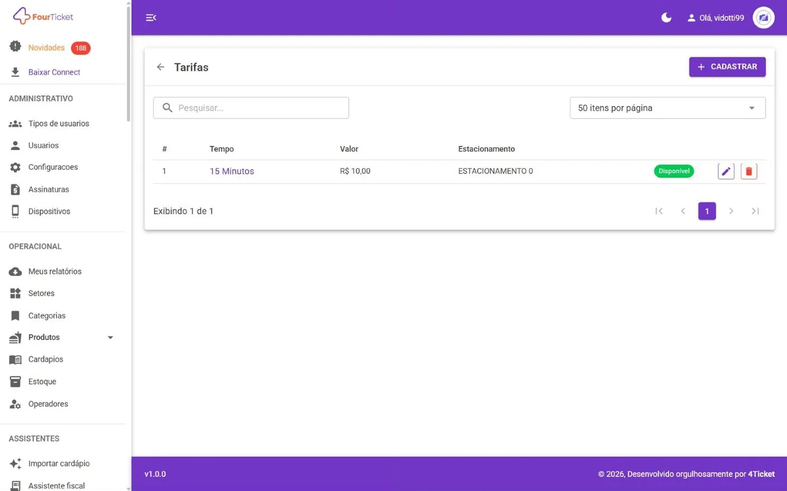Click the Estoque box icon

tap(15, 381)
